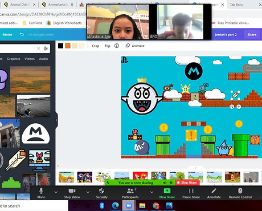Open the search filter sliders icon

[46, 48]
